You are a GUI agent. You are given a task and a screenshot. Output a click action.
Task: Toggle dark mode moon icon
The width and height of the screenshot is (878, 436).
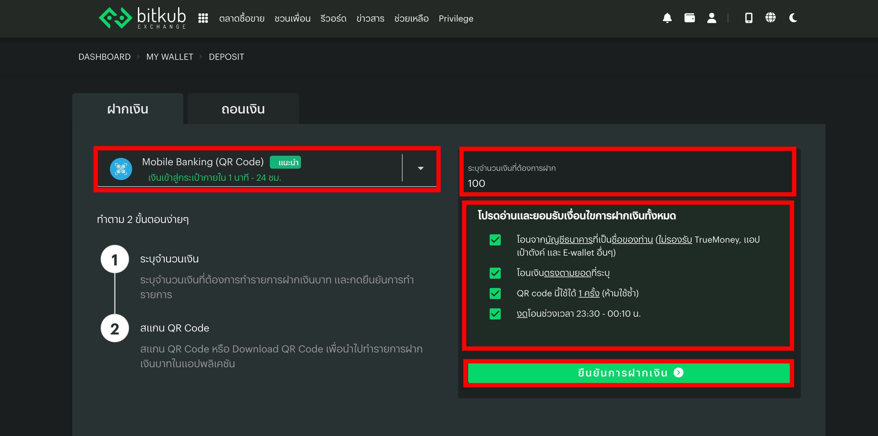793,18
